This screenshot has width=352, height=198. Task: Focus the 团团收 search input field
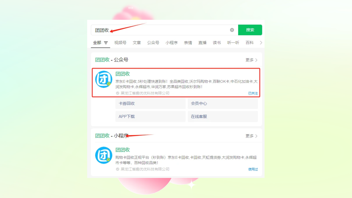(164, 30)
